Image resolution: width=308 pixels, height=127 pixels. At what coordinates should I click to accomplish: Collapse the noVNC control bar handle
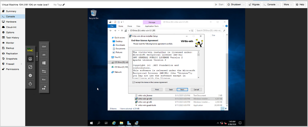coord(37,57)
